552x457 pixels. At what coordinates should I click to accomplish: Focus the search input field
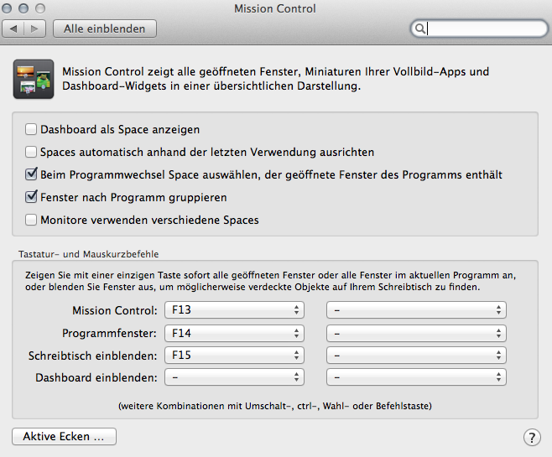(480, 29)
